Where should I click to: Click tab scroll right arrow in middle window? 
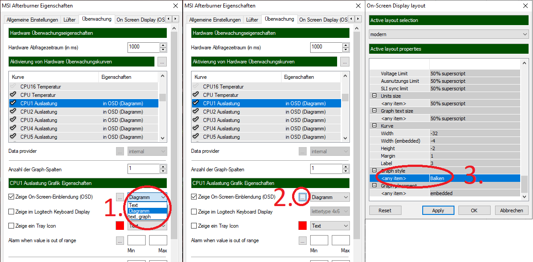358,19
